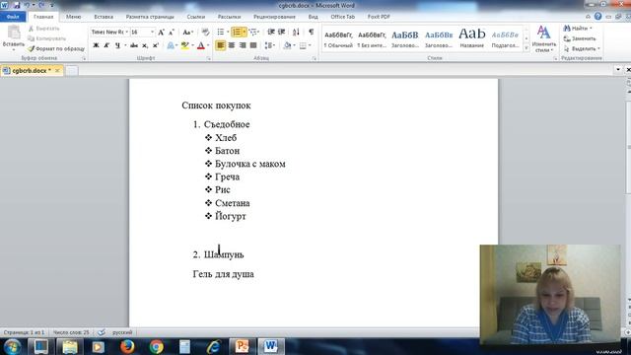Screen dimensions: 631x355
Task: Open the highlight color dropdown arrow
Action: pyautogui.click(x=192, y=45)
